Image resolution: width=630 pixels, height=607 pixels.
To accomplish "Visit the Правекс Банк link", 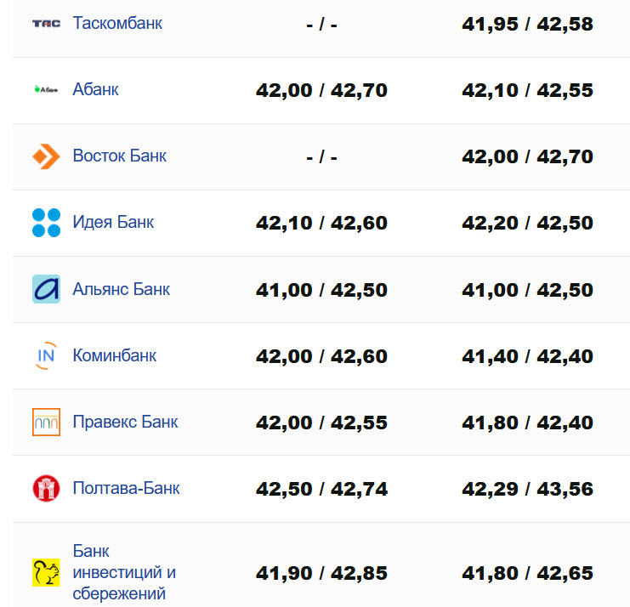I will [126, 422].
